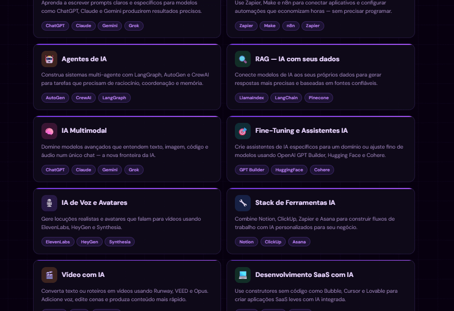Open the IA de Voz e Avatares heading
The image size is (454, 311).
94,203
